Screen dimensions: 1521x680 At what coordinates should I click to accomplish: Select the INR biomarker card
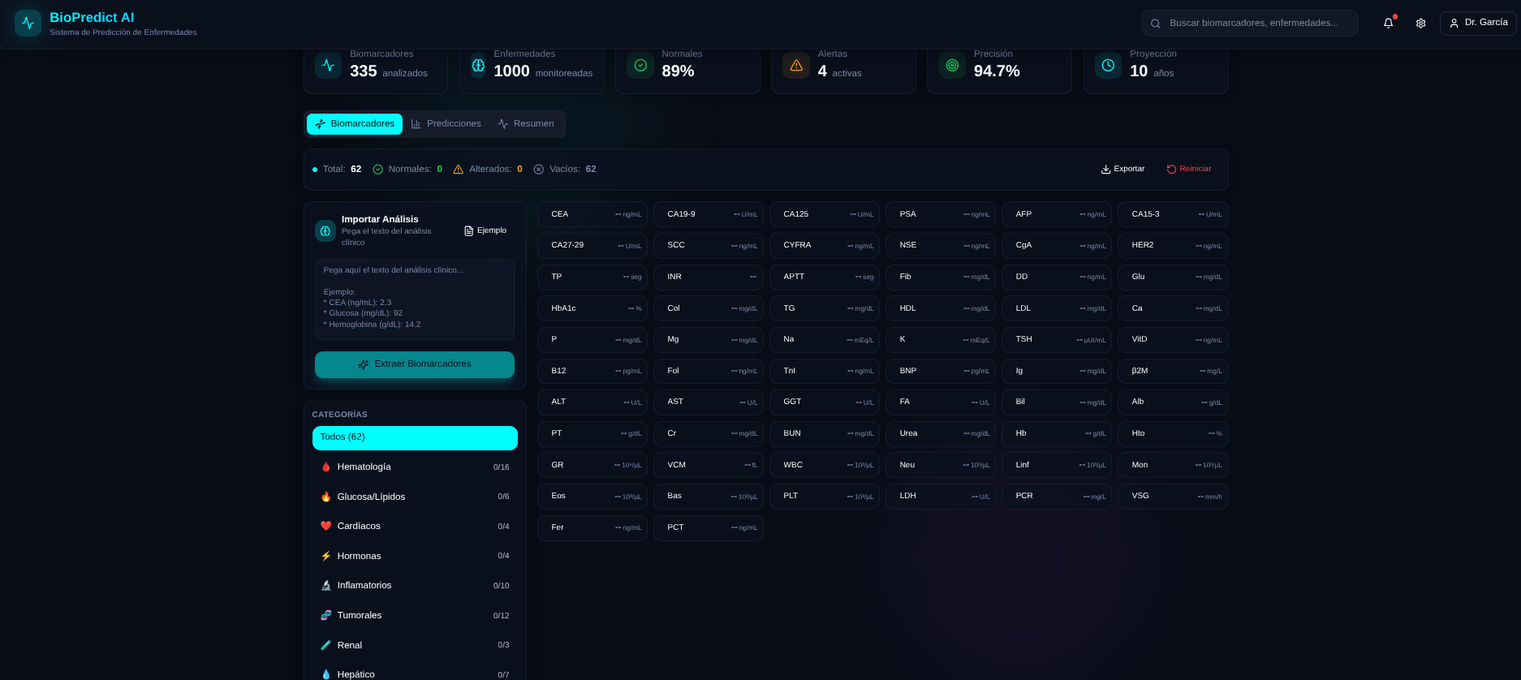tap(709, 277)
